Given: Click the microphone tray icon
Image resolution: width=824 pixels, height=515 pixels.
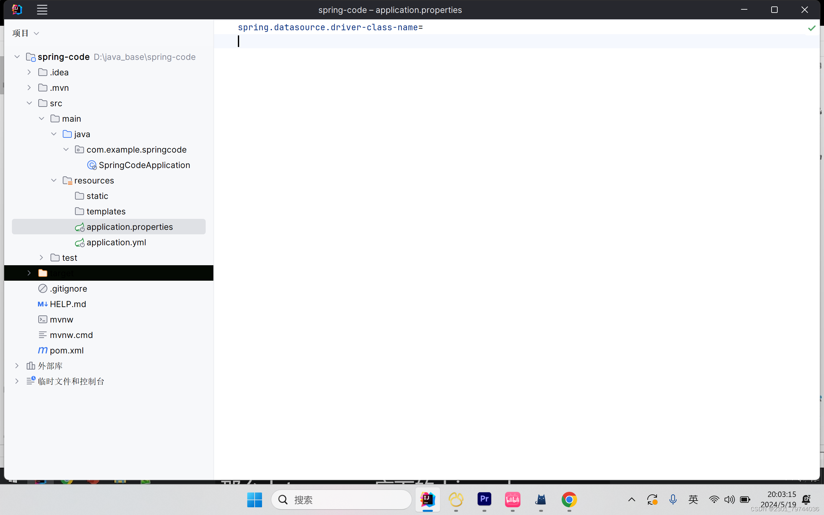Looking at the screenshot, I should pos(672,499).
